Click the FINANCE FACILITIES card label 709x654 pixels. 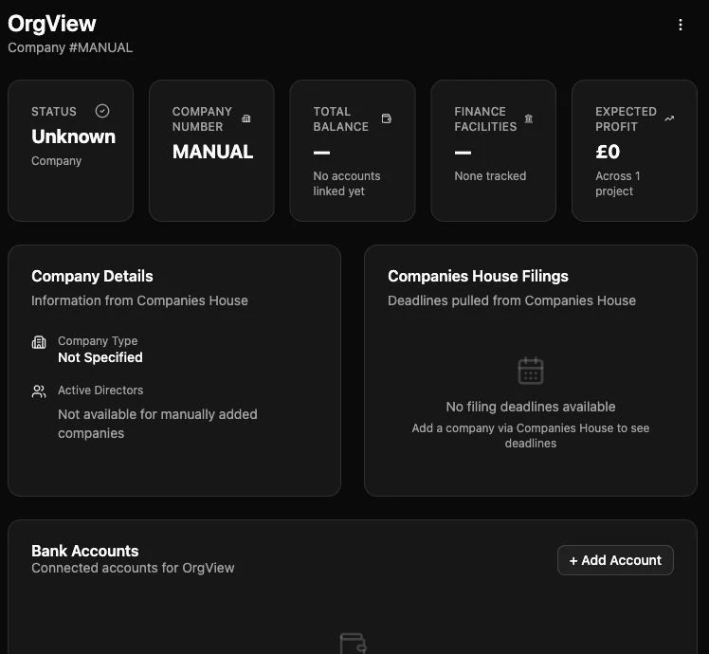click(485, 118)
